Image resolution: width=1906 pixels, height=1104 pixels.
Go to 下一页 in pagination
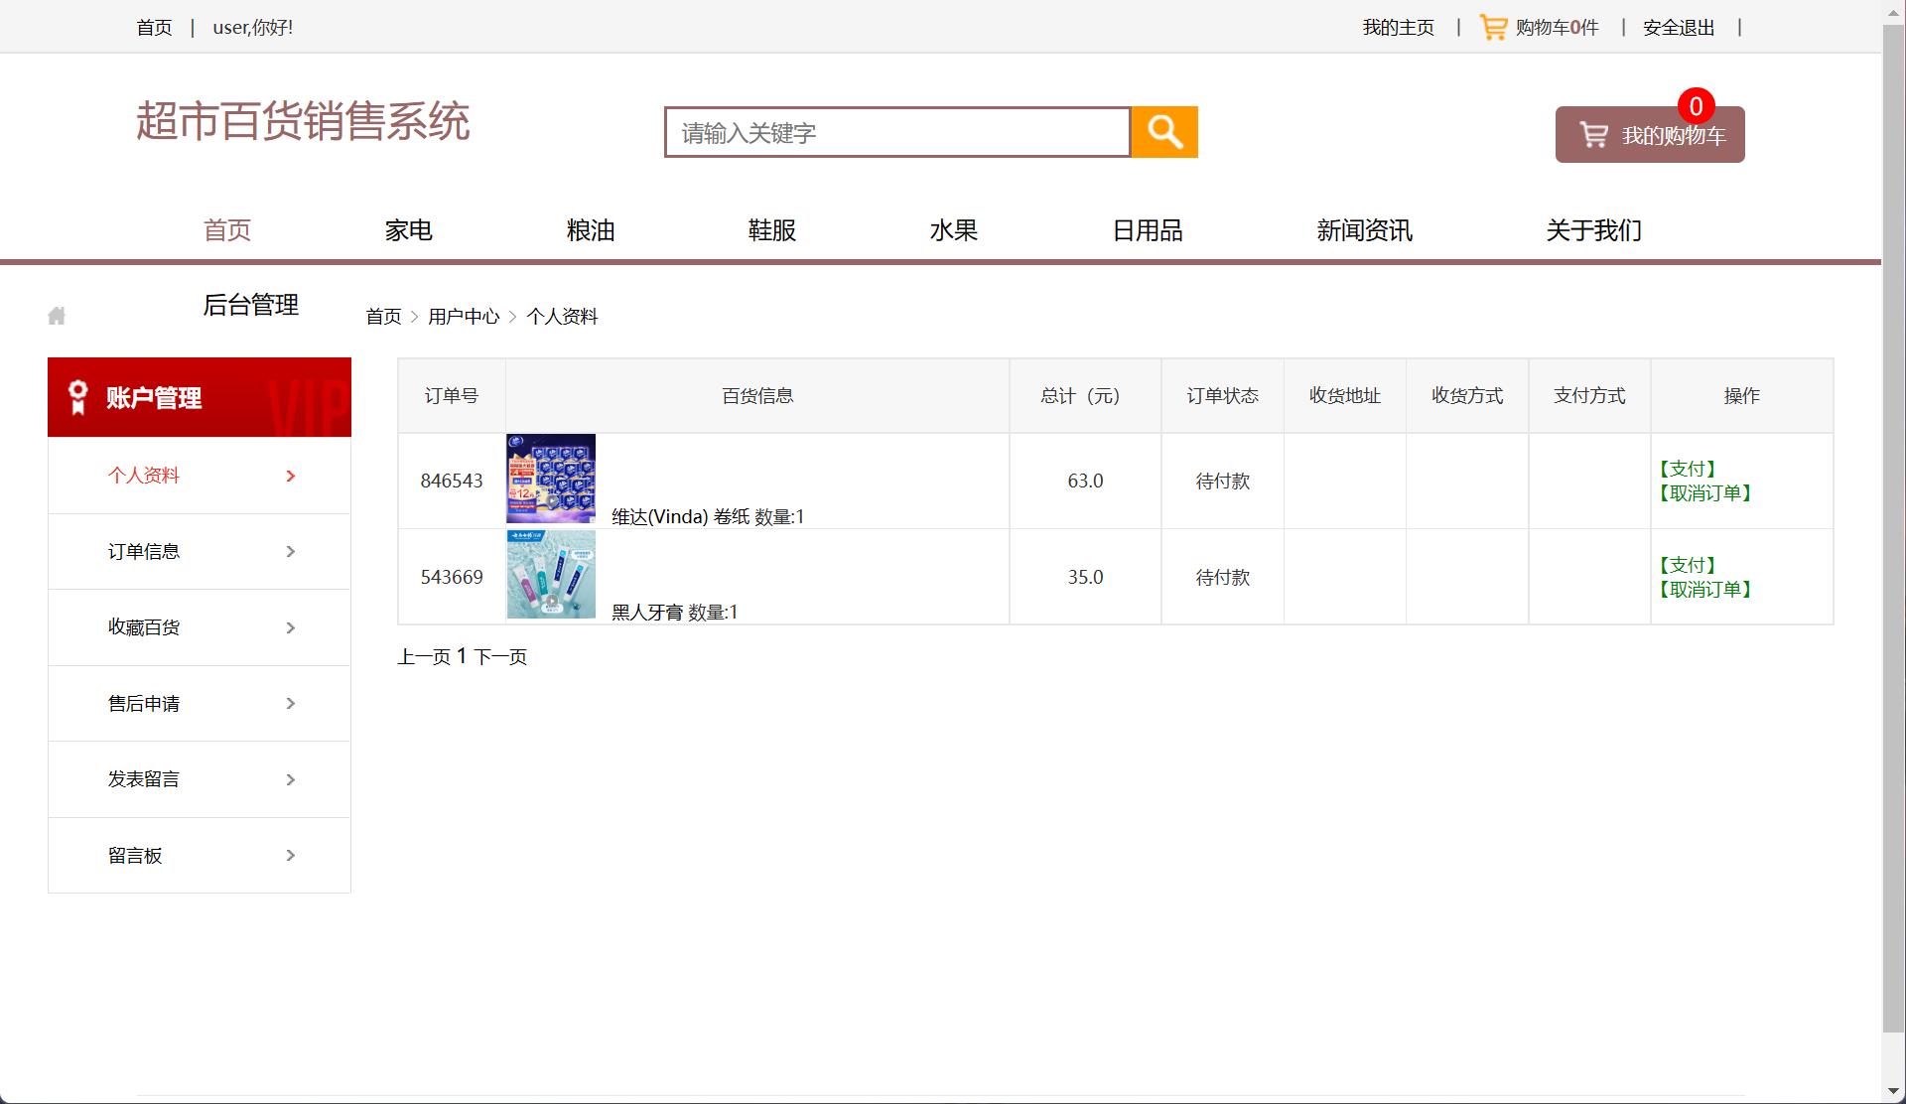(x=501, y=656)
